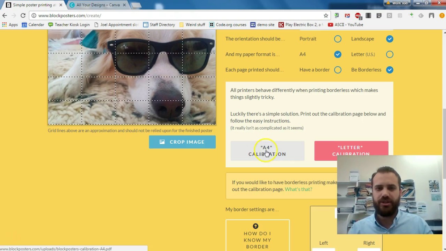Viewport: 446px width, 251px height.
Task: Reload the blockposters page
Action: pyautogui.click(x=23, y=15)
